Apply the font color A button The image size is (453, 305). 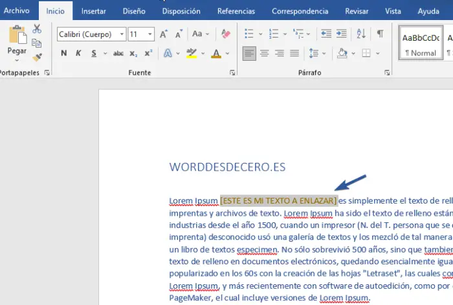[x=216, y=53]
